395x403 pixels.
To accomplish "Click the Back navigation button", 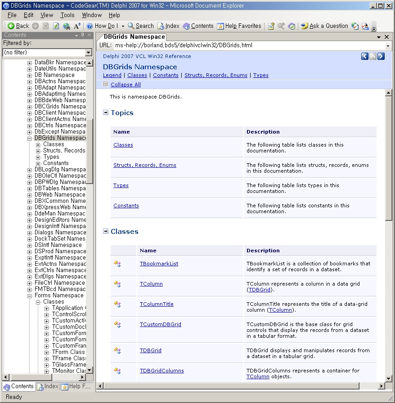I will point(18,26).
